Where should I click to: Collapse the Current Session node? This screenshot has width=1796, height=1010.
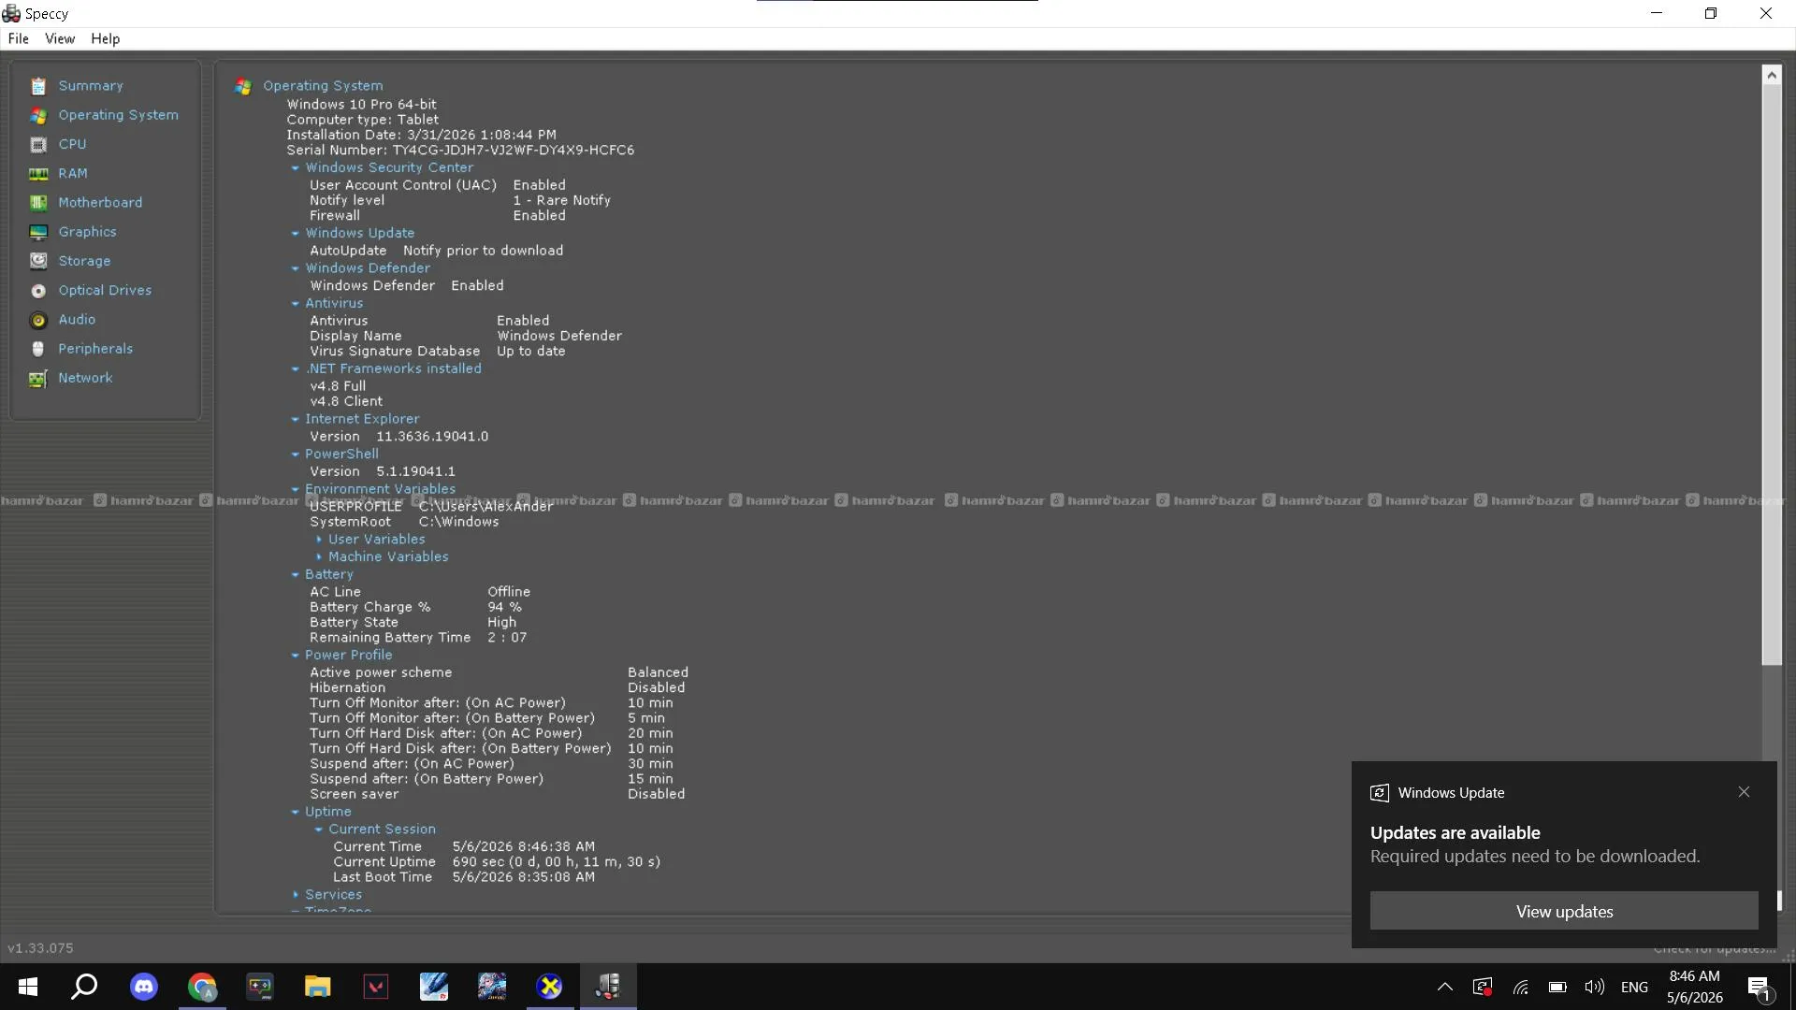coord(319,830)
